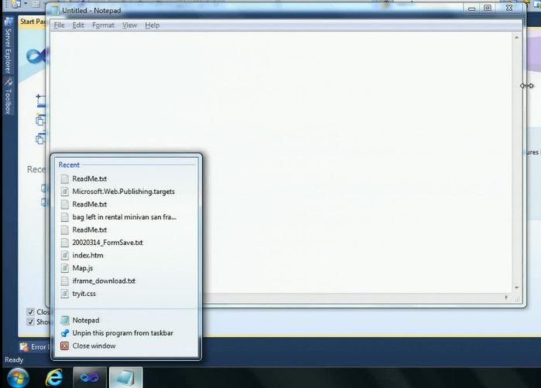The image size is (541, 388).
Task: Open bag left in rental minivan file
Action: coord(126,216)
